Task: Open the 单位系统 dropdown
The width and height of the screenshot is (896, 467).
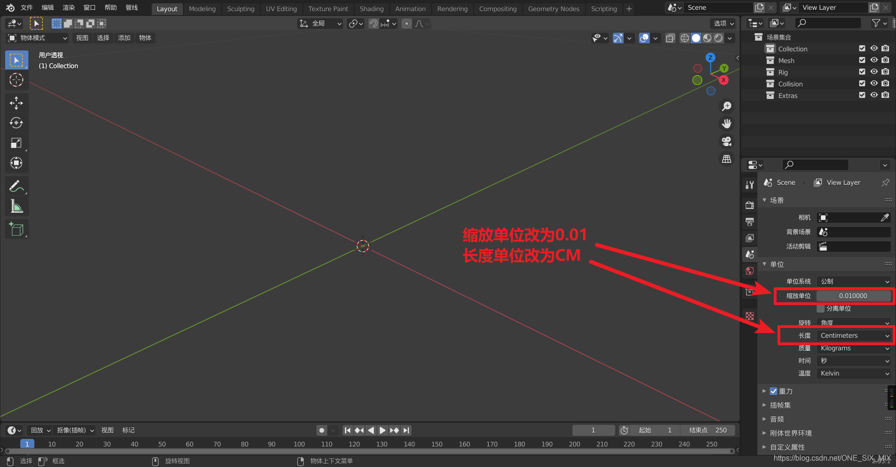Action: [x=854, y=281]
